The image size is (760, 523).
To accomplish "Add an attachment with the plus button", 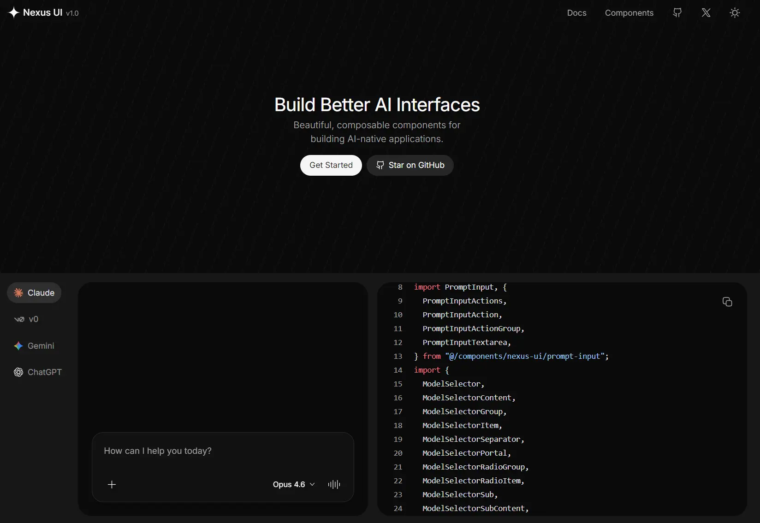I will click(x=112, y=484).
